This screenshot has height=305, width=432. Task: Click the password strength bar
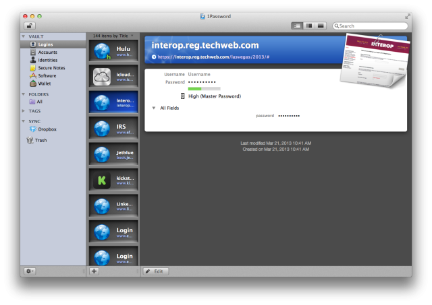(204, 88)
